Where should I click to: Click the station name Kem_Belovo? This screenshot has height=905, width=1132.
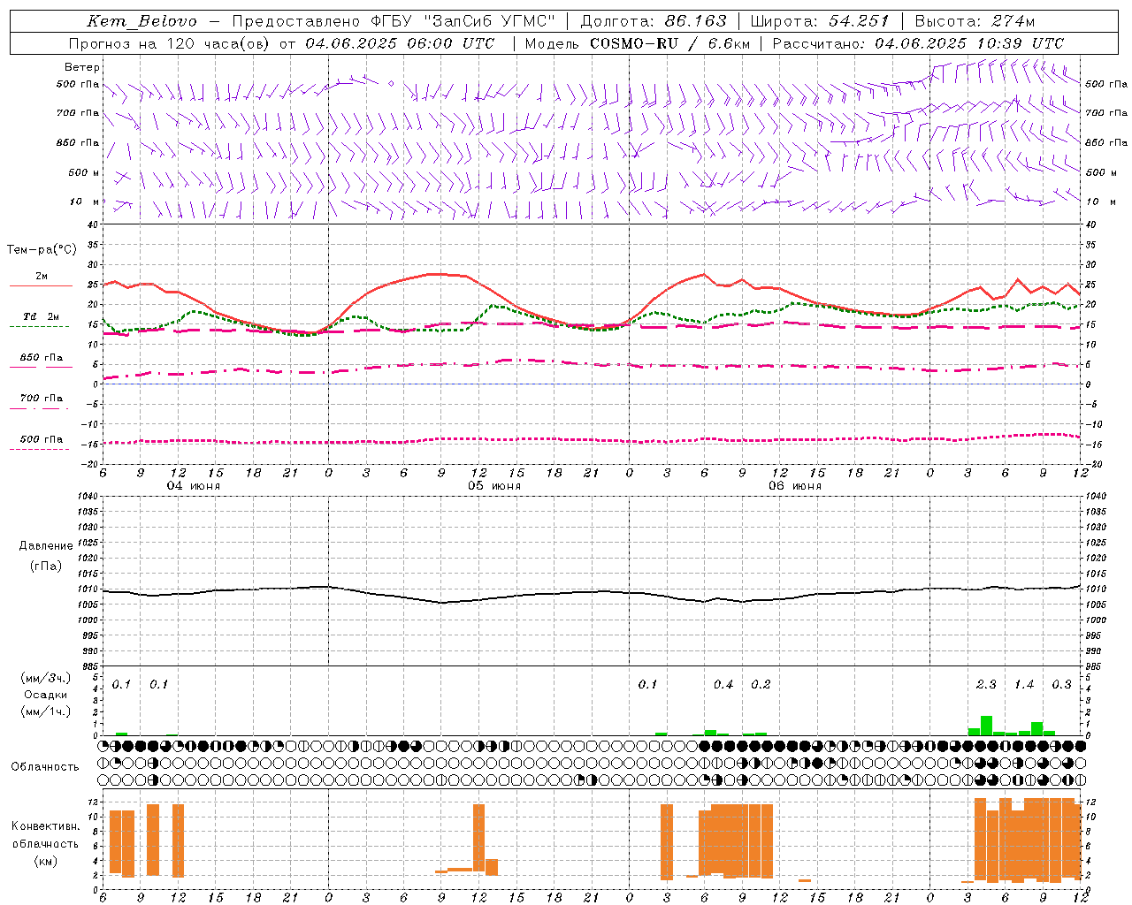[x=142, y=21]
